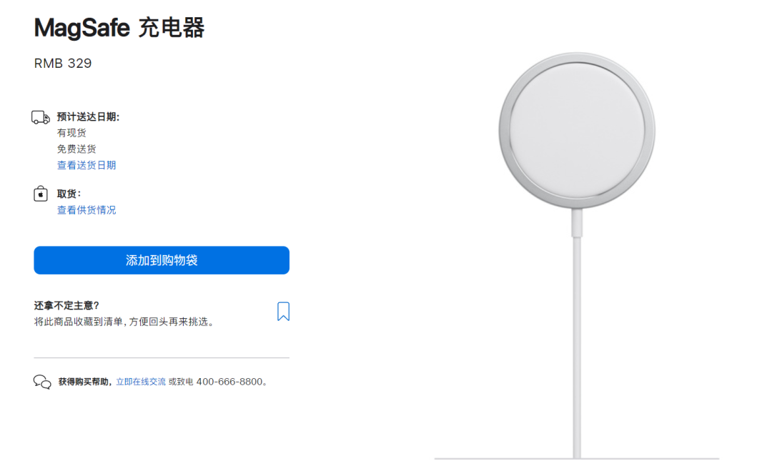Screen dimensions: 772x471
Task: Save item with the bookmark icon
Action: [283, 312]
